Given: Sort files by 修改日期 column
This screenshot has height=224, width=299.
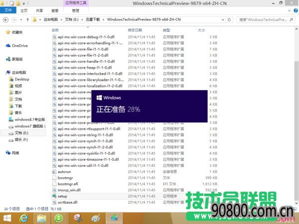Looking at the screenshot, I should (x=135, y=30).
